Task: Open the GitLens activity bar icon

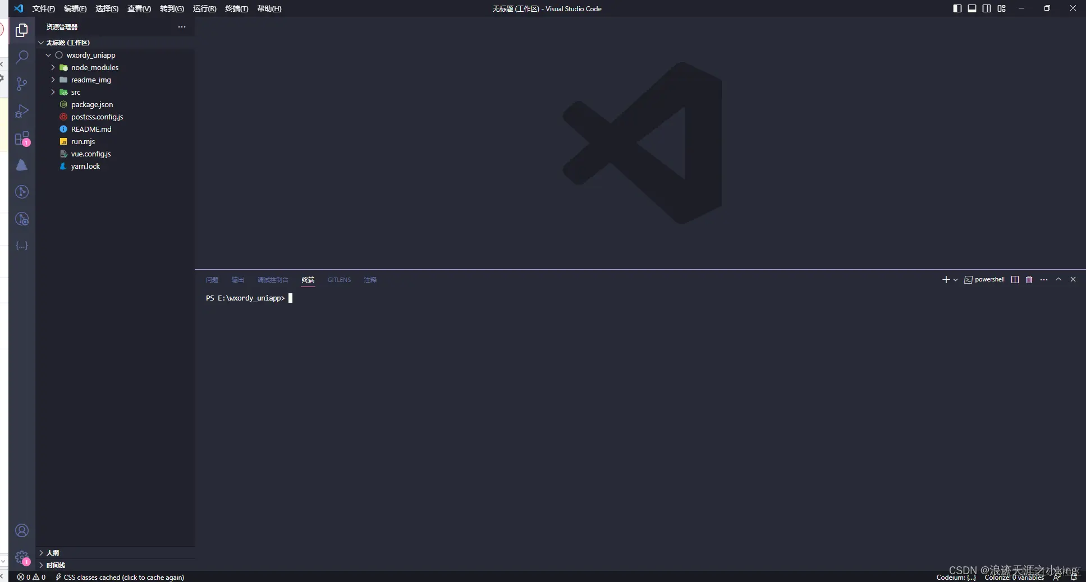Action: point(22,192)
